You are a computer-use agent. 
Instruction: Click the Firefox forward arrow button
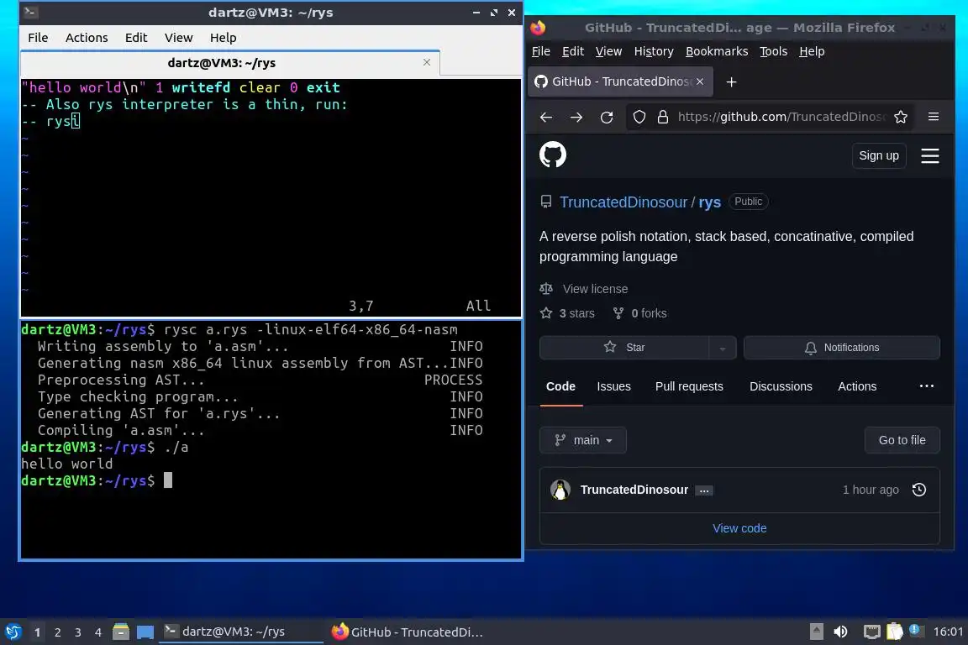[x=576, y=118]
